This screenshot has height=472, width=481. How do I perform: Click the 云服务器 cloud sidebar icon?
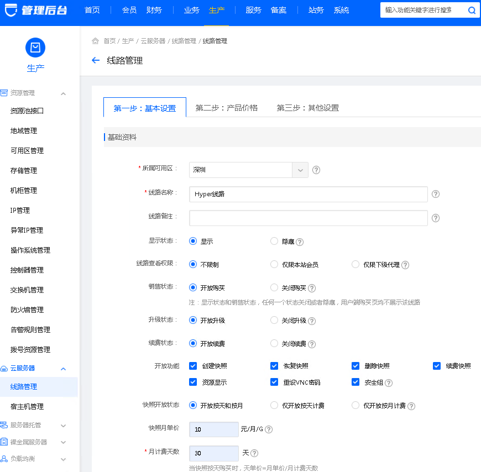pos(4,368)
